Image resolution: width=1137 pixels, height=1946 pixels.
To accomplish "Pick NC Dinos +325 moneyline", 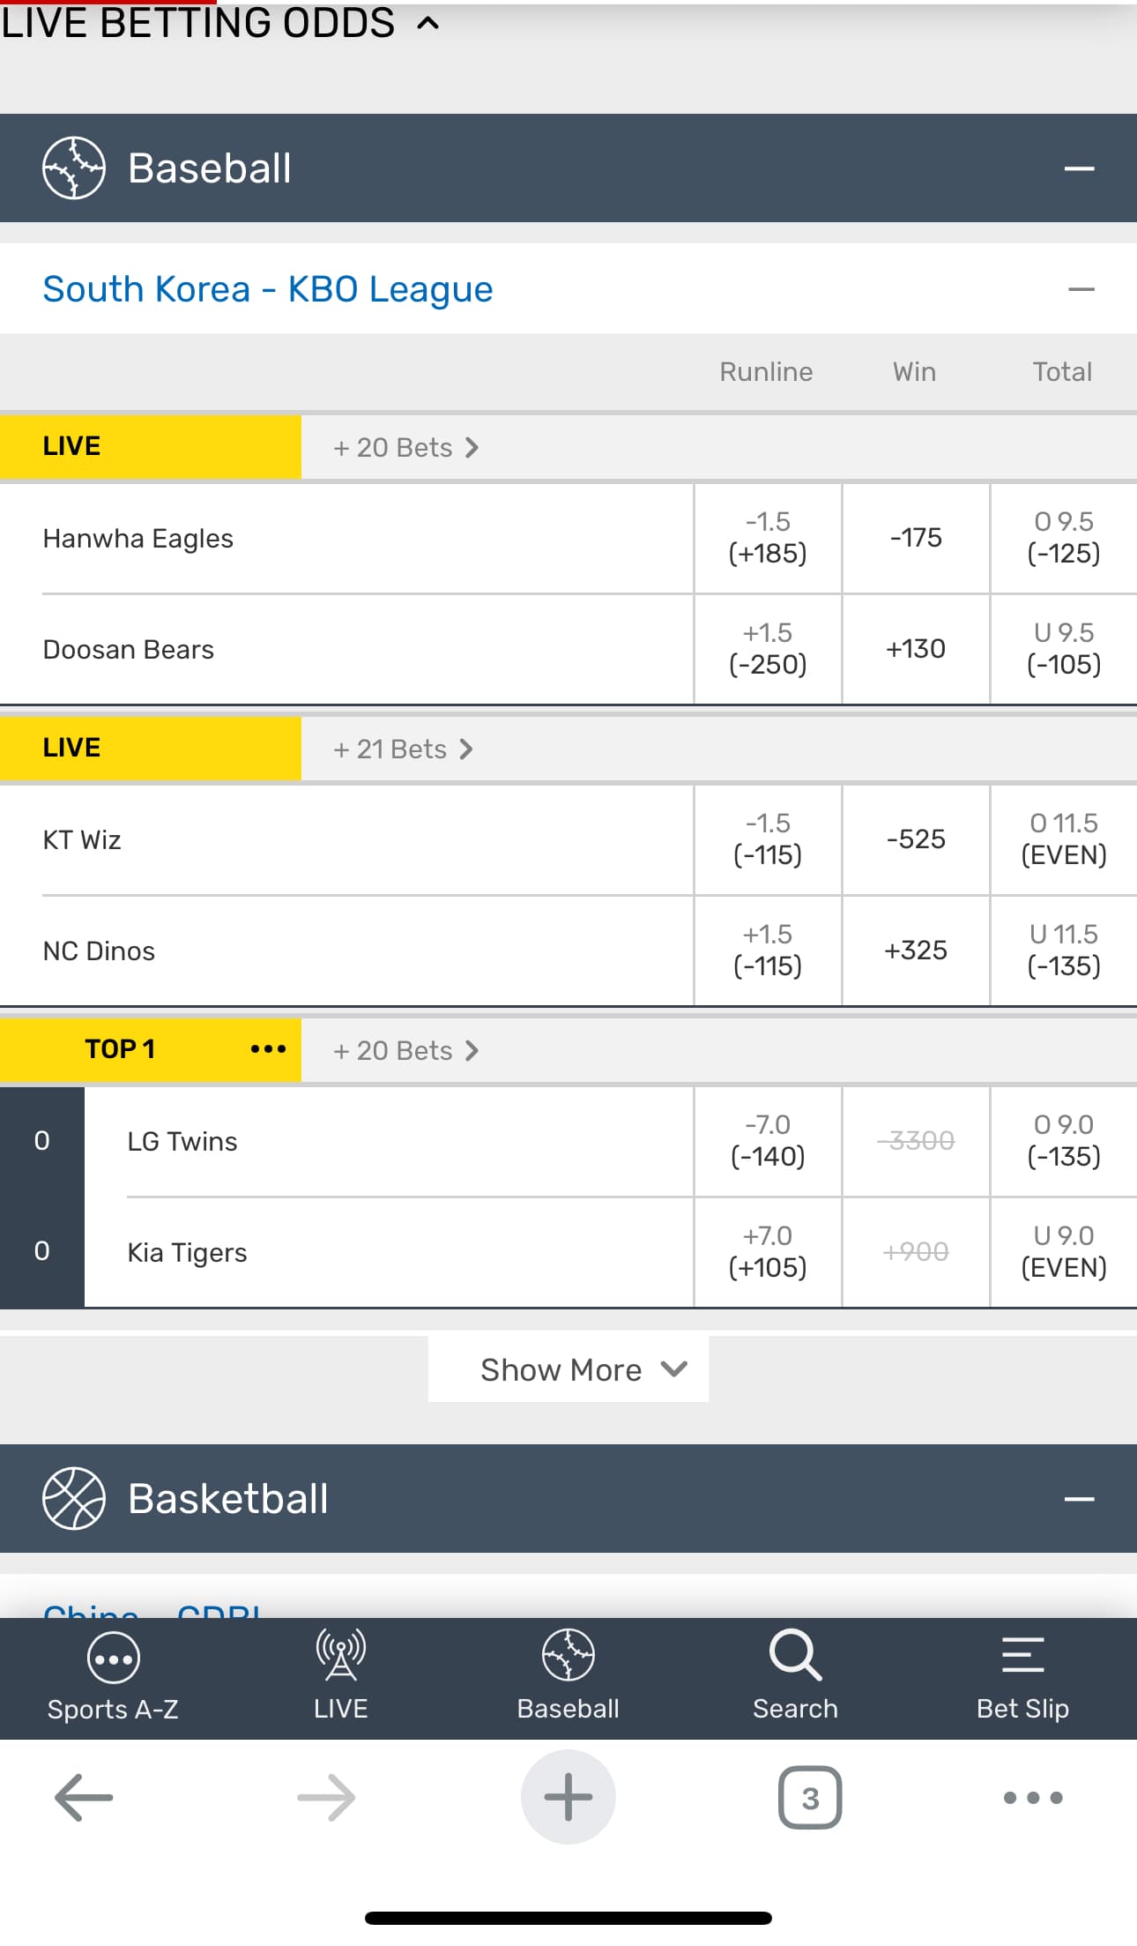I will click(916, 951).
